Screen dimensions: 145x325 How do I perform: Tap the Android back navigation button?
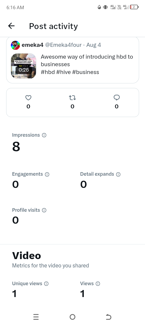(x=108, y=317)
